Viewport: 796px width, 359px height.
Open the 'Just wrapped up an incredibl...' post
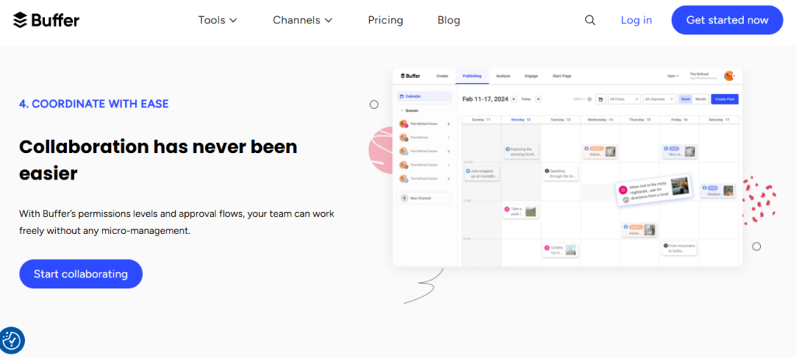[482, 173]
